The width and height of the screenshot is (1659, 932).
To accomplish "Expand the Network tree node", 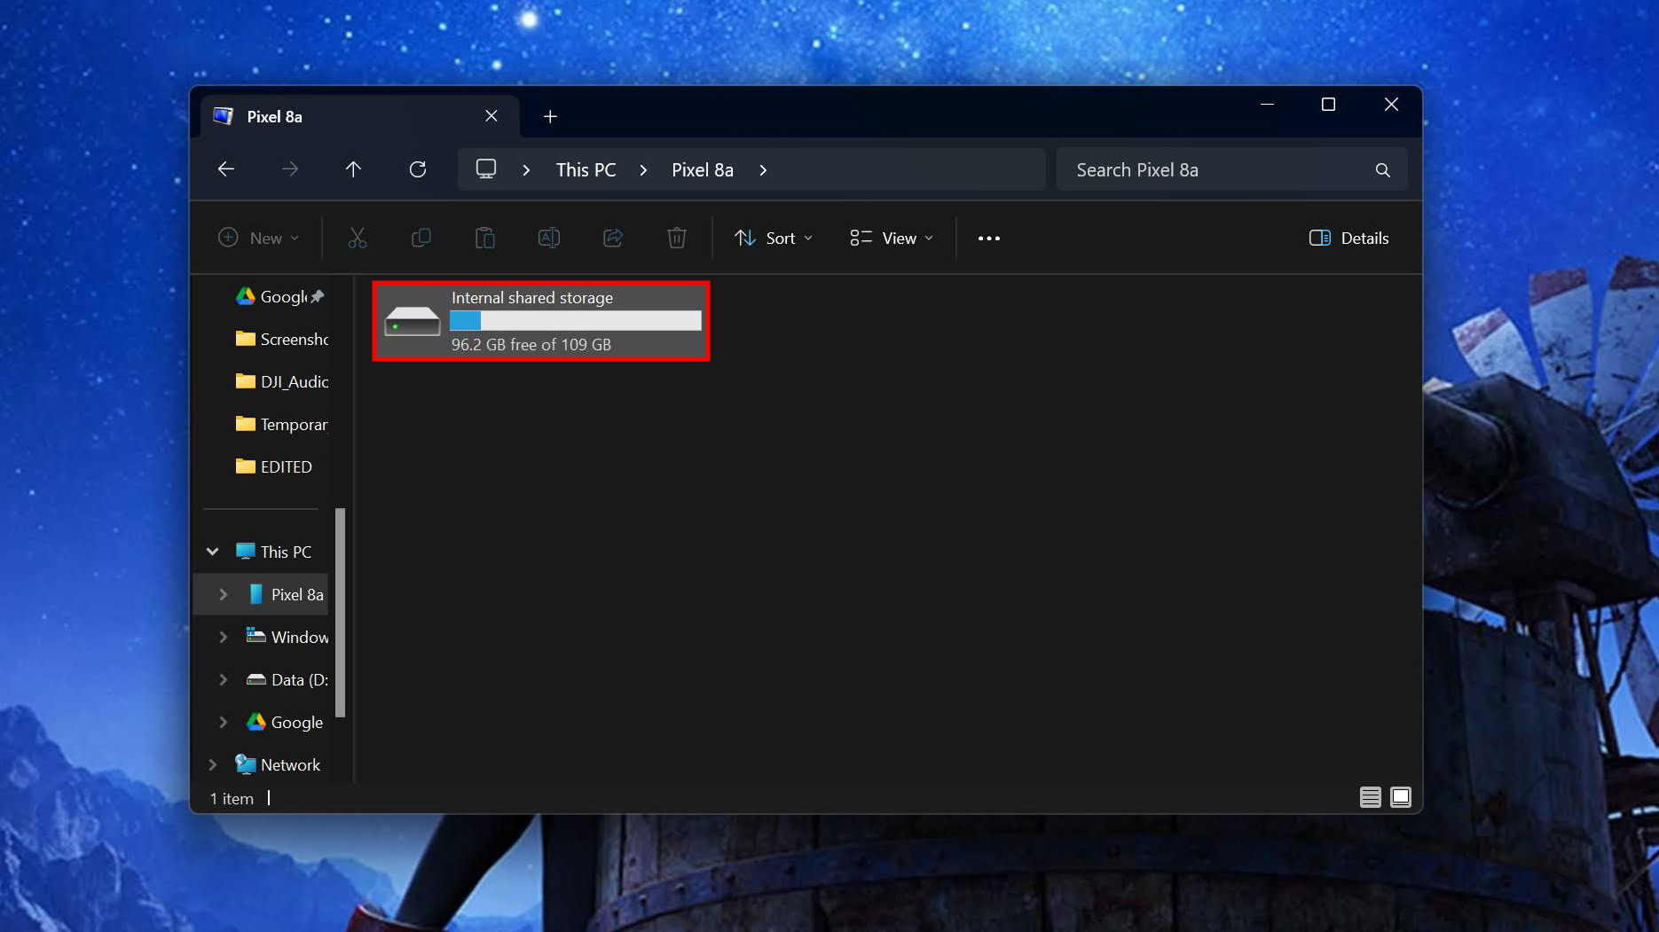I will pyautogui.click(x=213, y=764).
